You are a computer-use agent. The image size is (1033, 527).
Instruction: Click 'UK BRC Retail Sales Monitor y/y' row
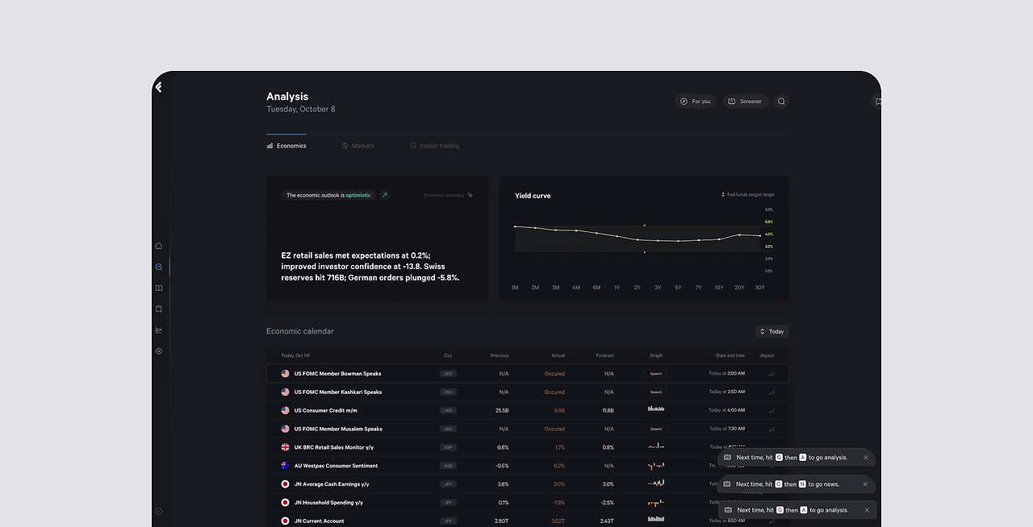[x=528, y=447]
